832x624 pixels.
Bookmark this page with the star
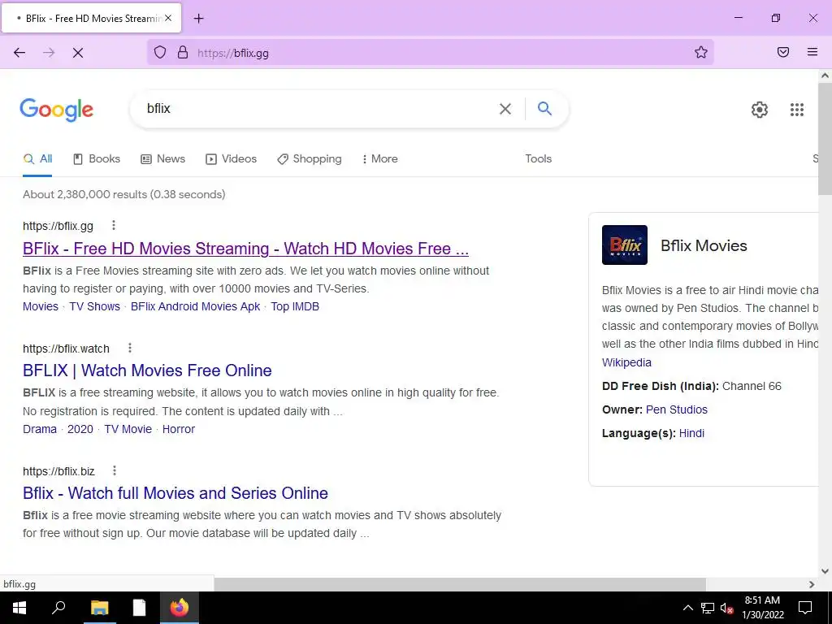701,52
